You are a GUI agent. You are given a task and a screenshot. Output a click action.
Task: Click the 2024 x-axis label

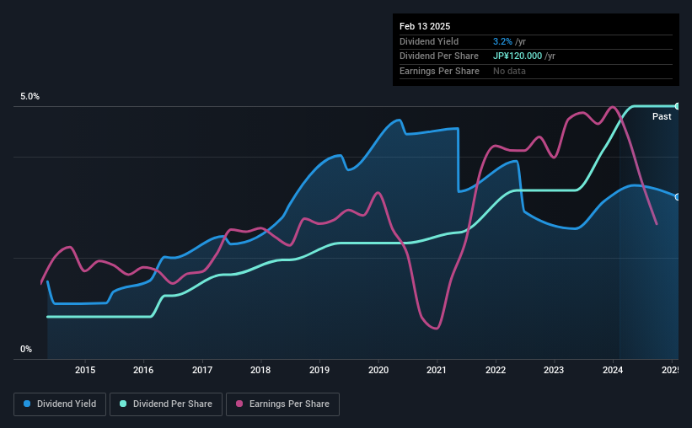(x=613, y=370)
